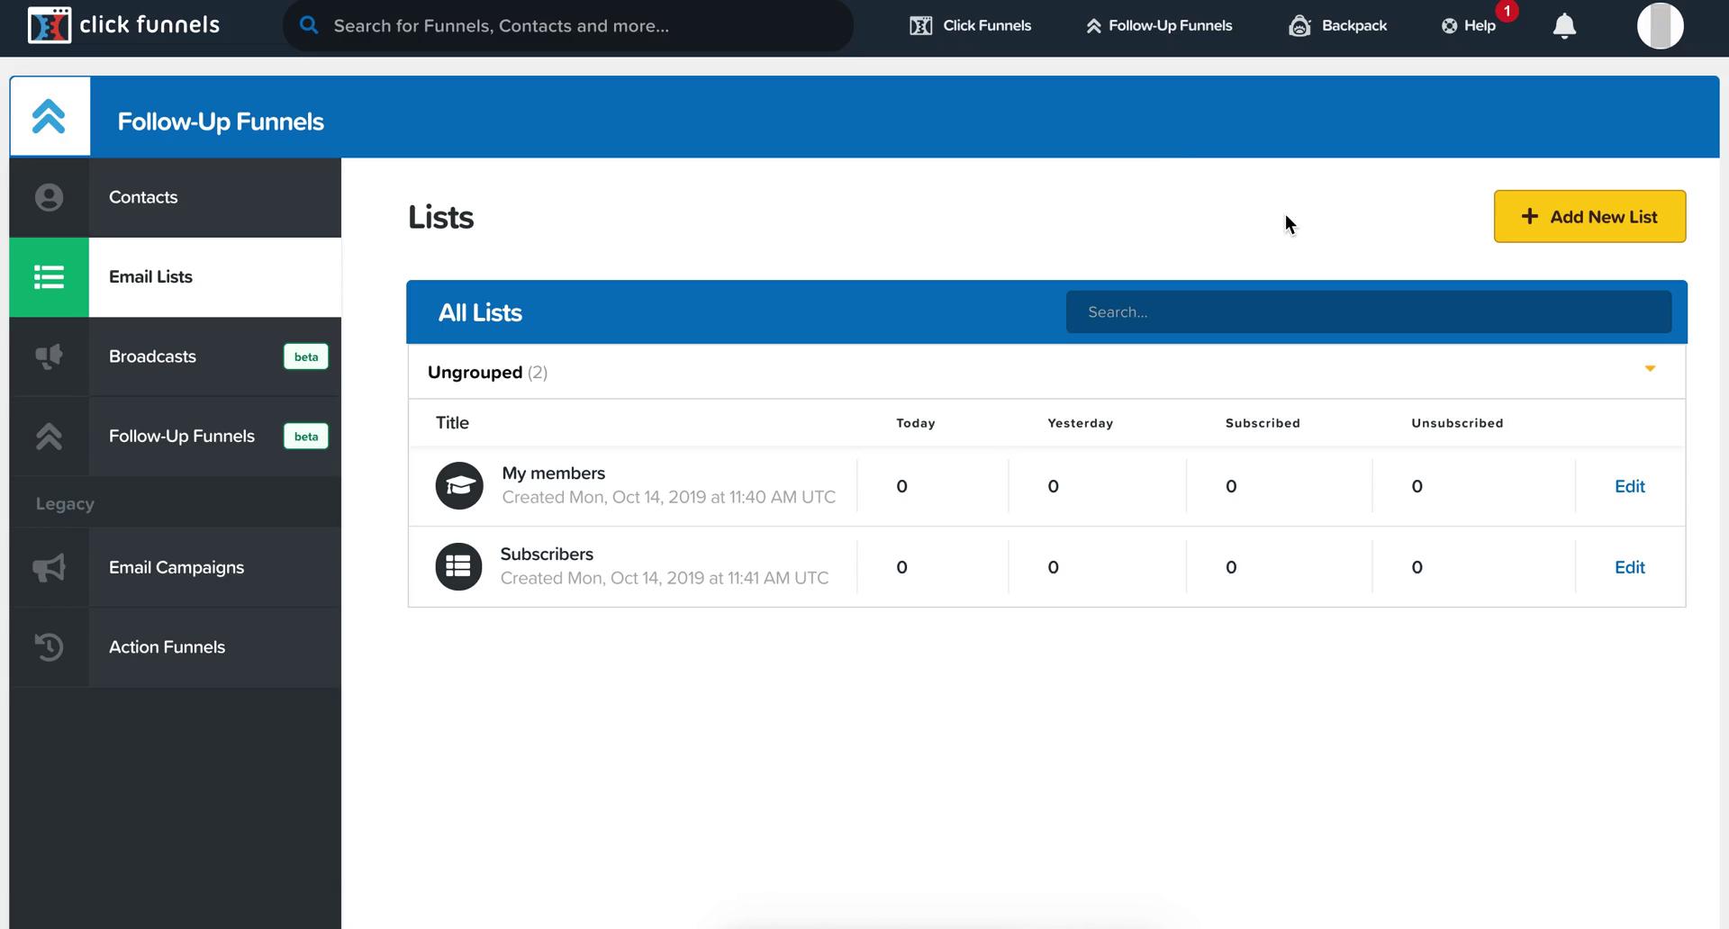Click the Title column header
This screenshot has width=1729, height=929.
pos(452,423)
